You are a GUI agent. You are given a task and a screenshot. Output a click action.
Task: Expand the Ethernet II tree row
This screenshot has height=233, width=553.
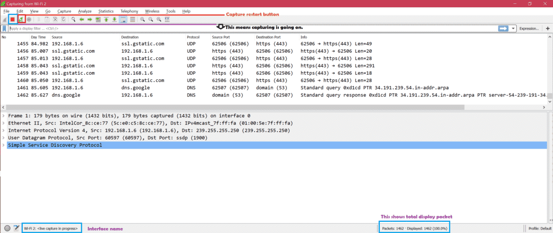3,123
